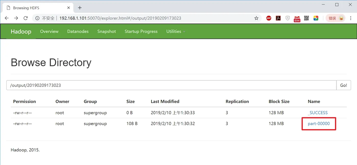The image size is (357, 165).
Task: Open a new browser tab
Action: point(80,8)
